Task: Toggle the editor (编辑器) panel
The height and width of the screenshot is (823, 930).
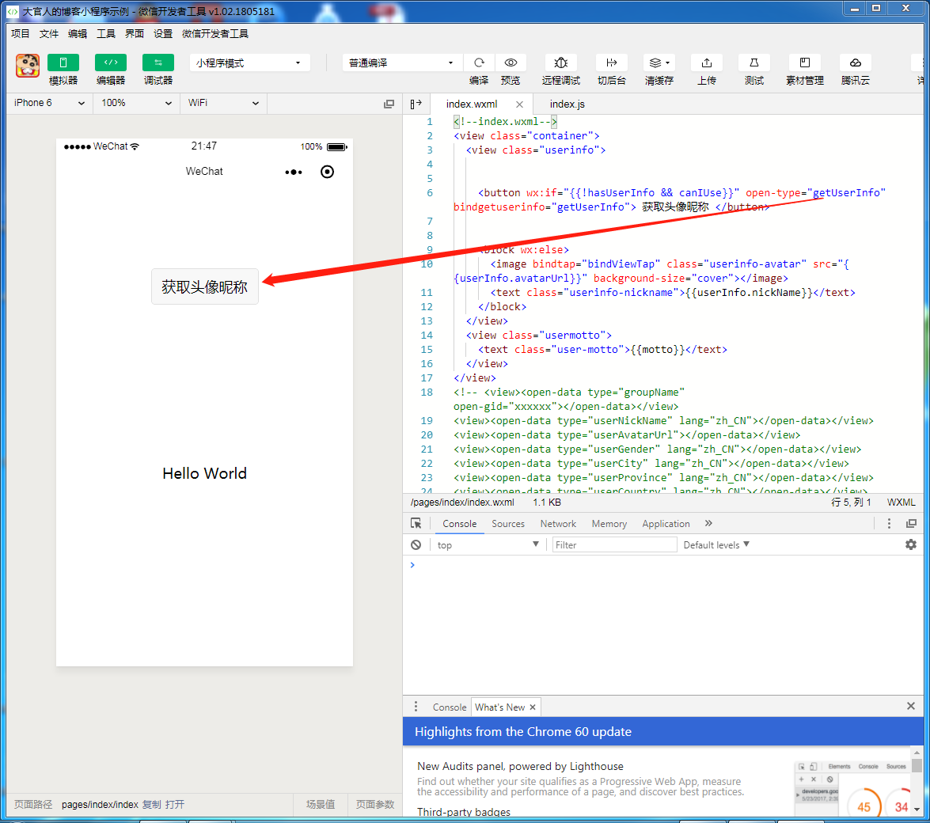Action: pyautogui.click(x=111, y=63)
